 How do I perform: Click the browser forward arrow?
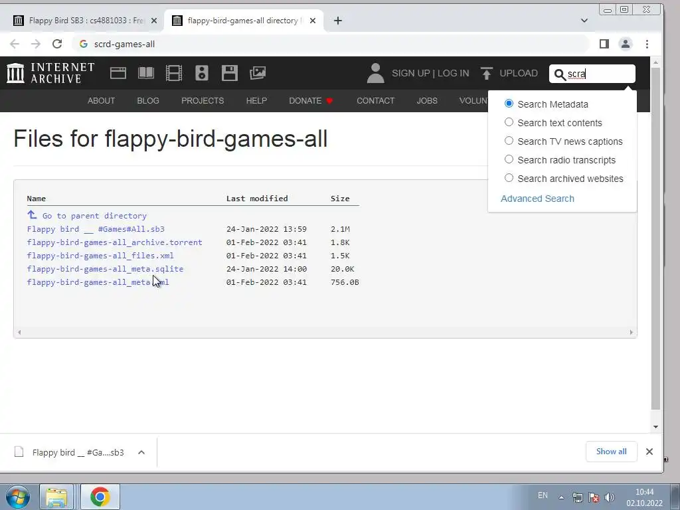coord(36,44)
